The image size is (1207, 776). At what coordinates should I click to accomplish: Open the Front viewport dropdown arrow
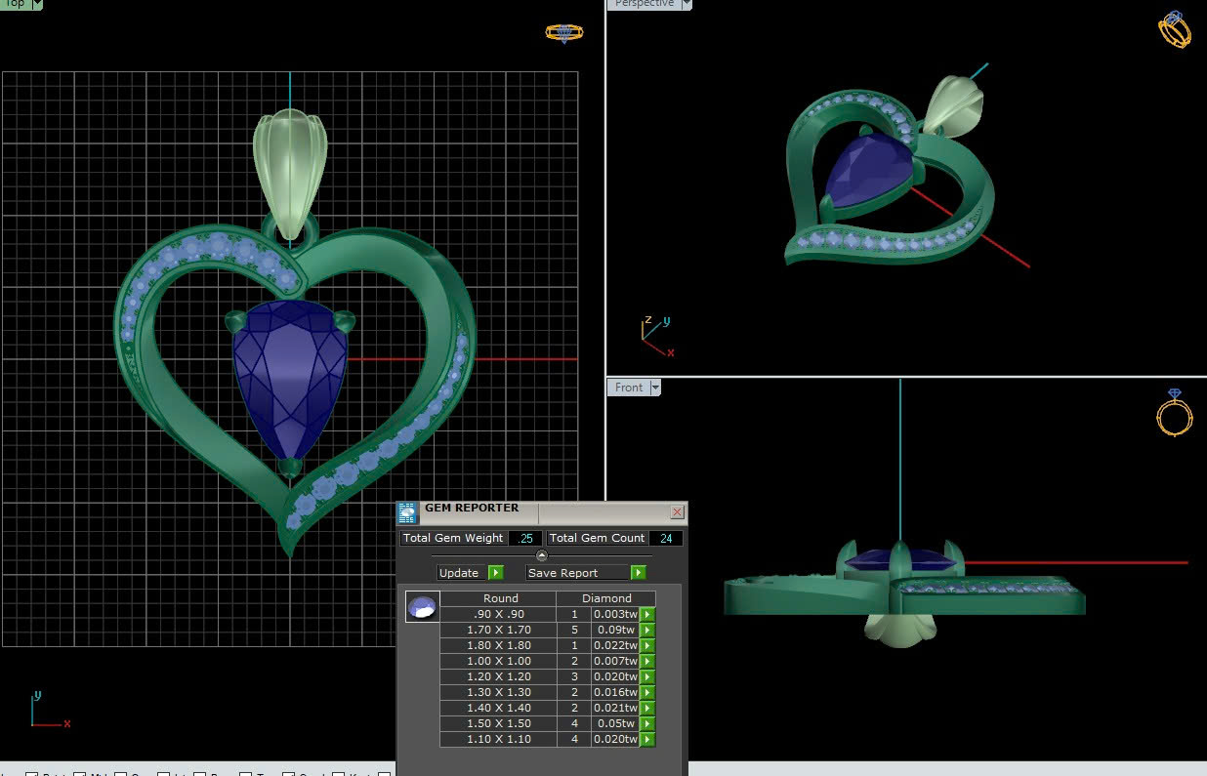tap(655, 388)
